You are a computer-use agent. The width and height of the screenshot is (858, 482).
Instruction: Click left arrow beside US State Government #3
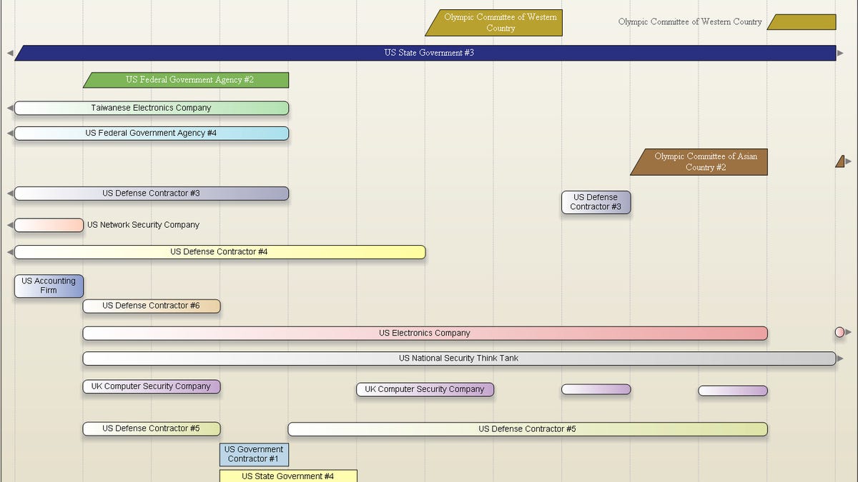point(10,53)
